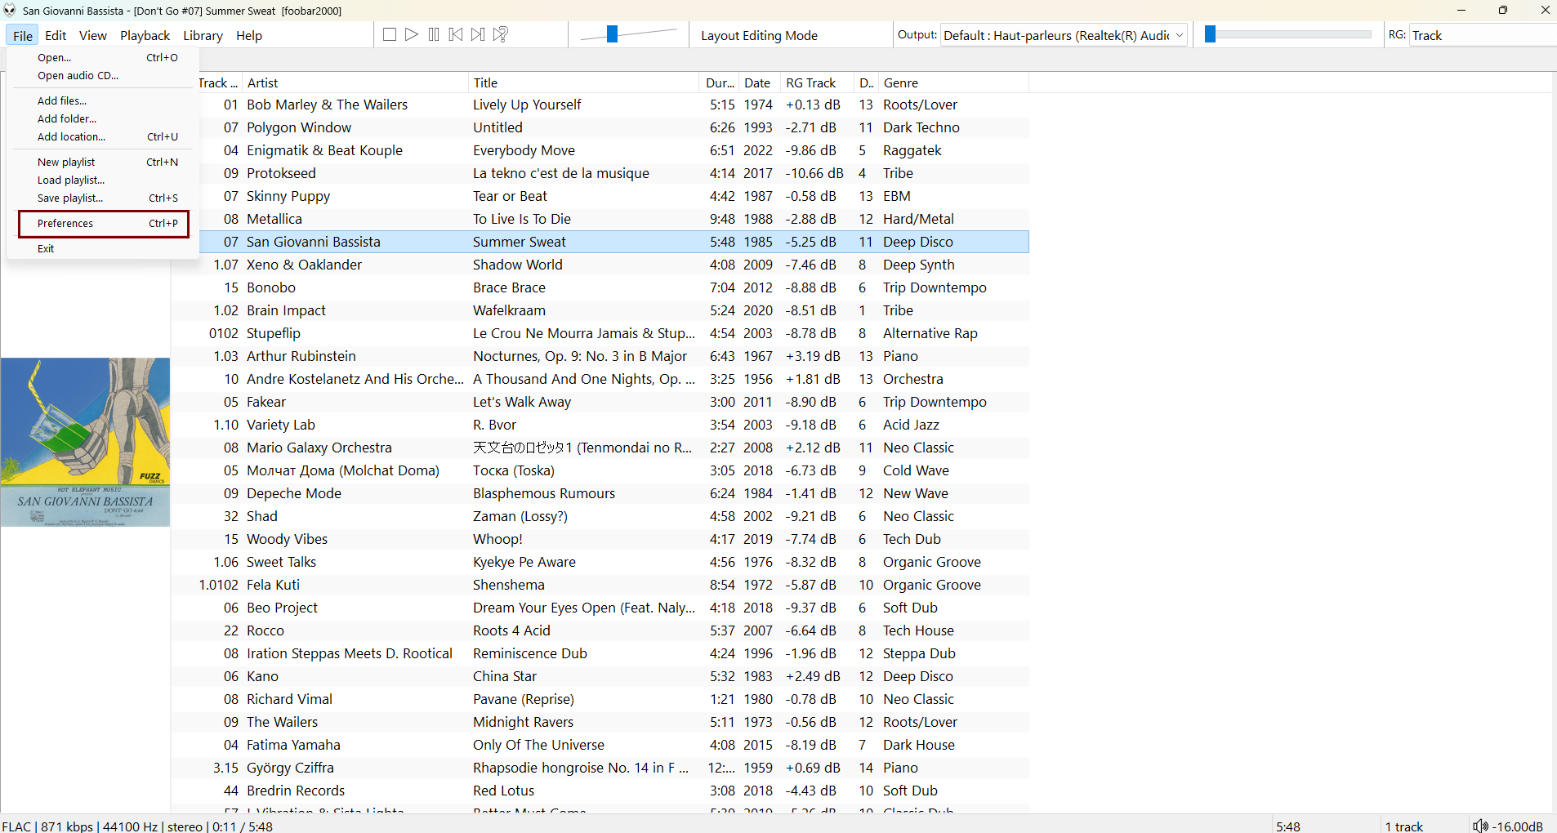Click the FLAC 871 kbps status text
Image resolution: width=1557 pixels, height=833 pixels.
(x=137, y=826)
